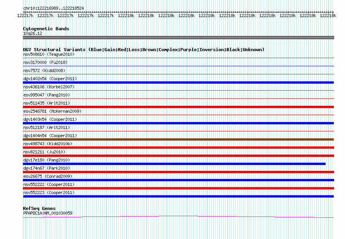Click the red loss bar under dgv174n67
This screenshot has width=345, height=239.
coord(178,172)
